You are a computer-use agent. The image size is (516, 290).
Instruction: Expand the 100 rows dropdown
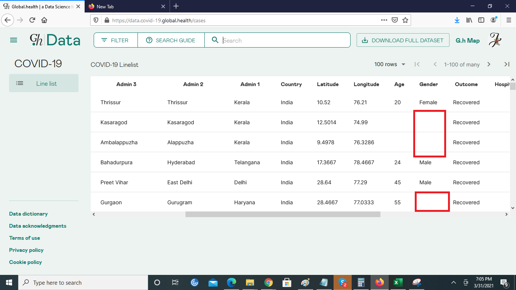390,65
